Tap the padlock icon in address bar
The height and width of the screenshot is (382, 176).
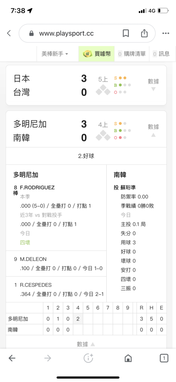click(x=31, y=33)
